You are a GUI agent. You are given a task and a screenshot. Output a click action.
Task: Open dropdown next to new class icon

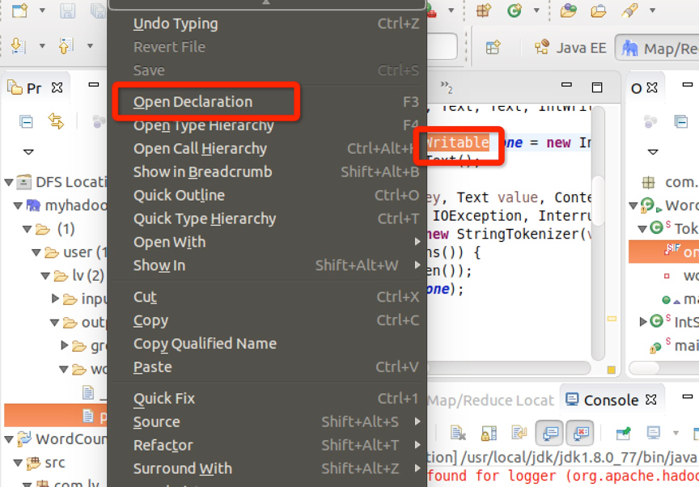pyautogui.click(x=536, y=11)
